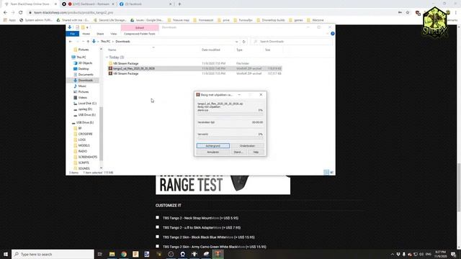Image resolution: width=461 pixels, height=259 pixels.
Task: Select the Compressed Folder Tools tab
Action: (x=140, y=34)
